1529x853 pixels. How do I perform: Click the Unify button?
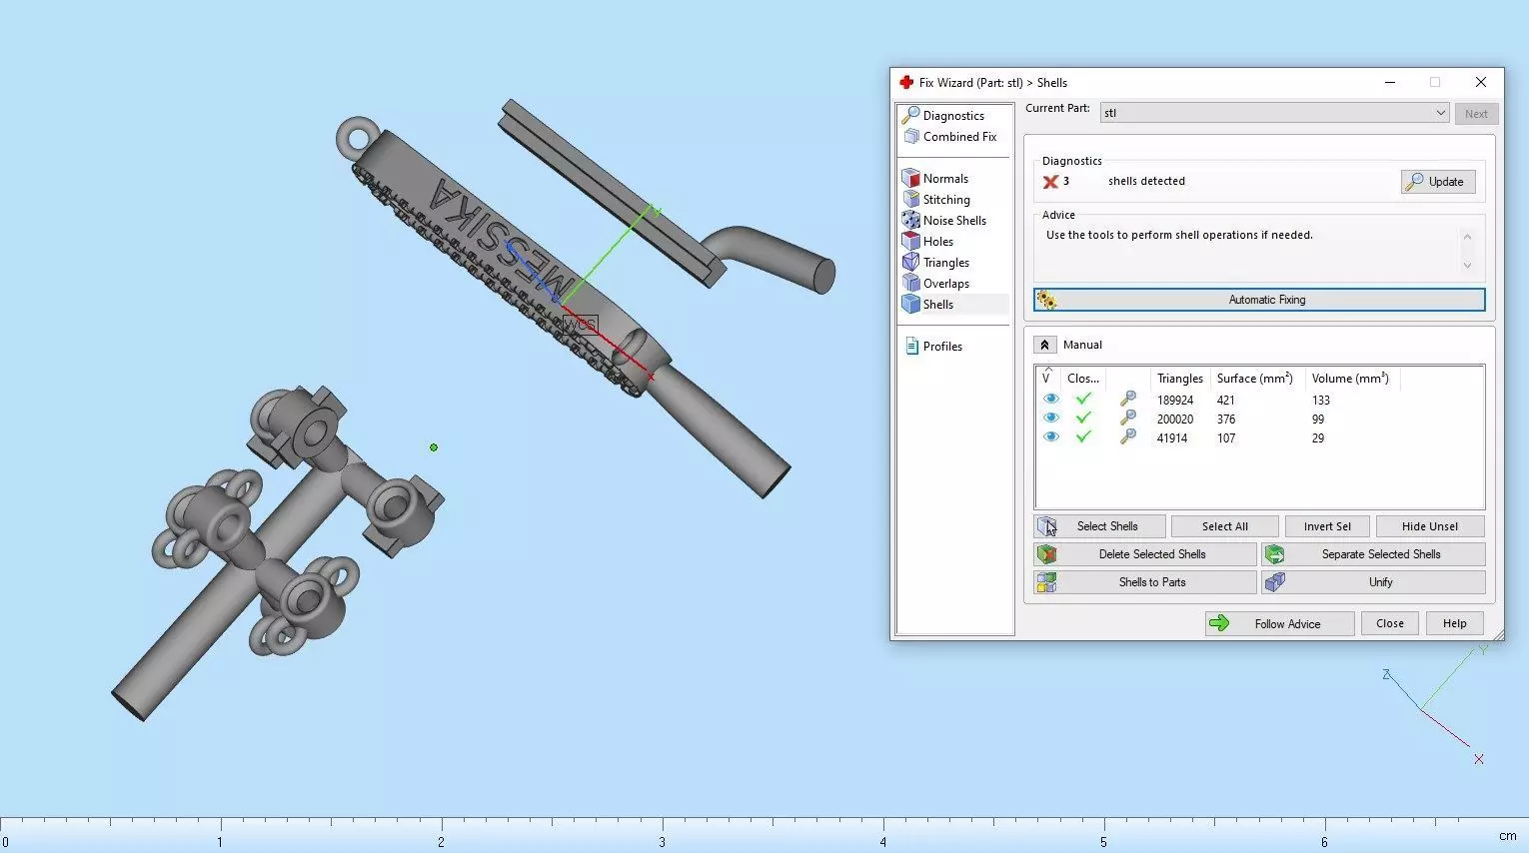1374,582
